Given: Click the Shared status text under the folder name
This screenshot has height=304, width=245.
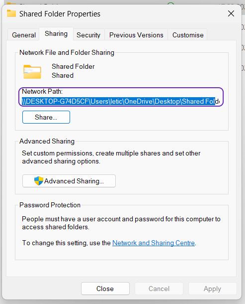Looking at the screenshot, I should tap(63, 75).
